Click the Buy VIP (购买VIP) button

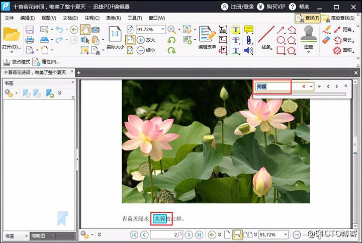tap(274, 7)
